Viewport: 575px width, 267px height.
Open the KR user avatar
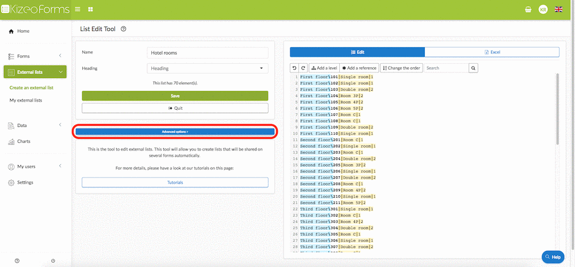[543, 10]
